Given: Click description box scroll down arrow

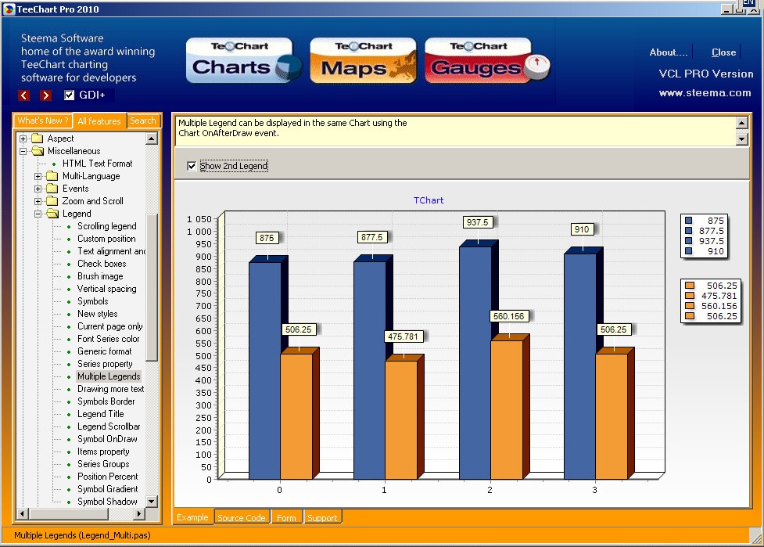Looking at the screenshot, I should (x=741, y=139).
